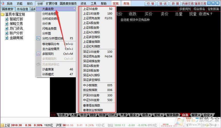Viewport: 221px width, 128px height.
Task: Click the 市场 button
Action: [x=126, y=4]
